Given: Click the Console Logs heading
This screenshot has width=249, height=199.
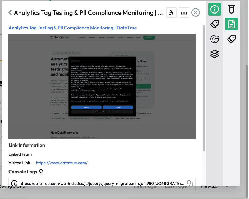Looking at the screenshot, I should tap(23, 172).
